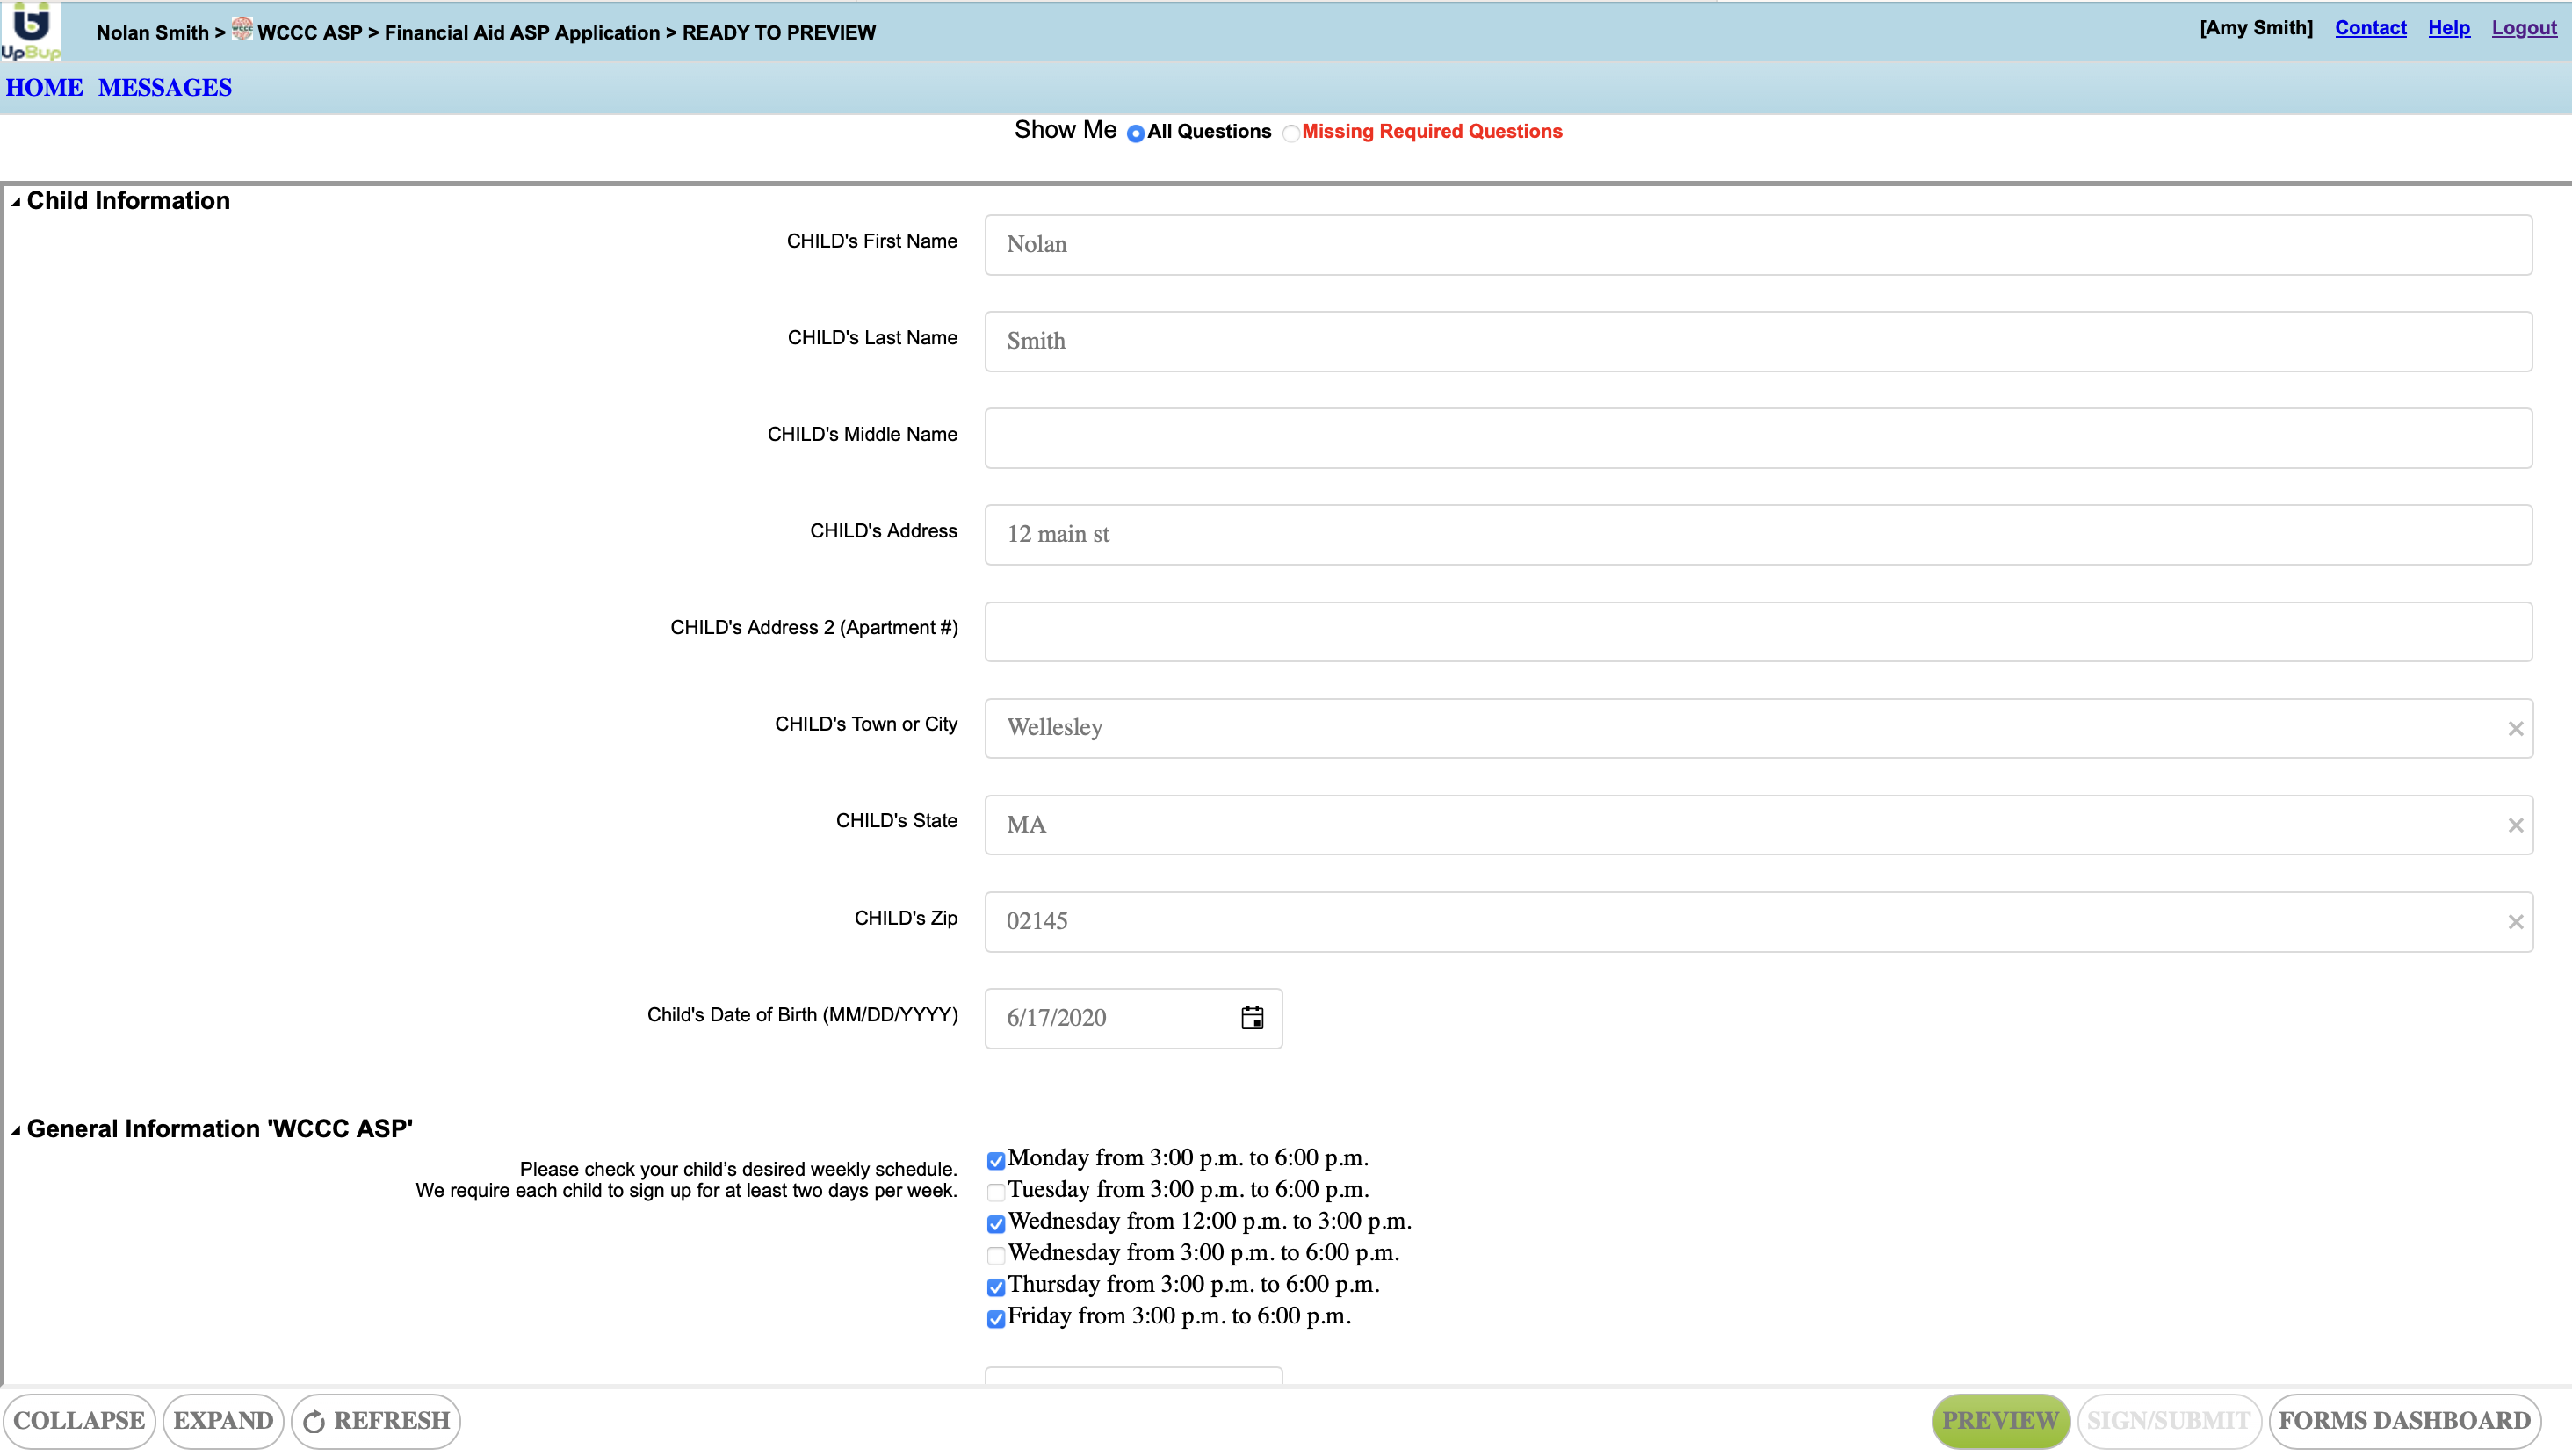Image resolution: width=2572 pixels, height=1456 pixels.
Task: Click the CHILD's Middle Name field
Action: 1757,438
